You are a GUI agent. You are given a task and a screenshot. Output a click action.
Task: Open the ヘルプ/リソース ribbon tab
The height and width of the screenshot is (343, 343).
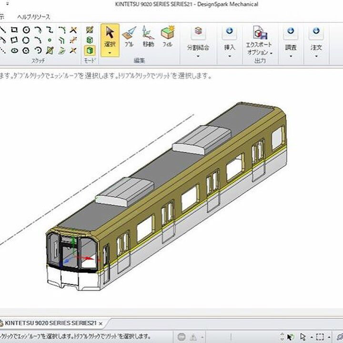click(34, 17)
